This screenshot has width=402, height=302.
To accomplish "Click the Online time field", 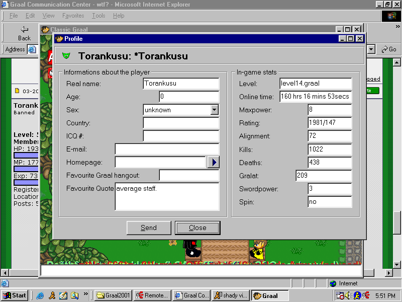I will point(316,97).
